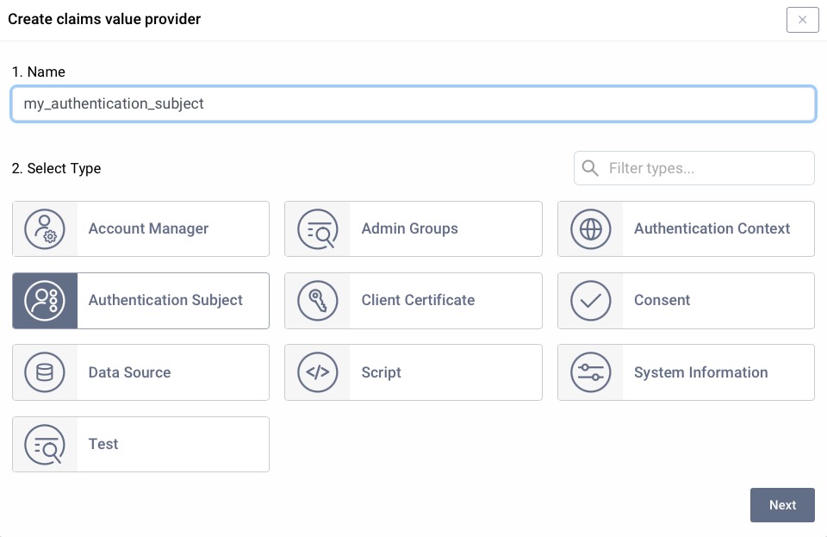Click the Account Manager gear-person icon

coord(45,228)
